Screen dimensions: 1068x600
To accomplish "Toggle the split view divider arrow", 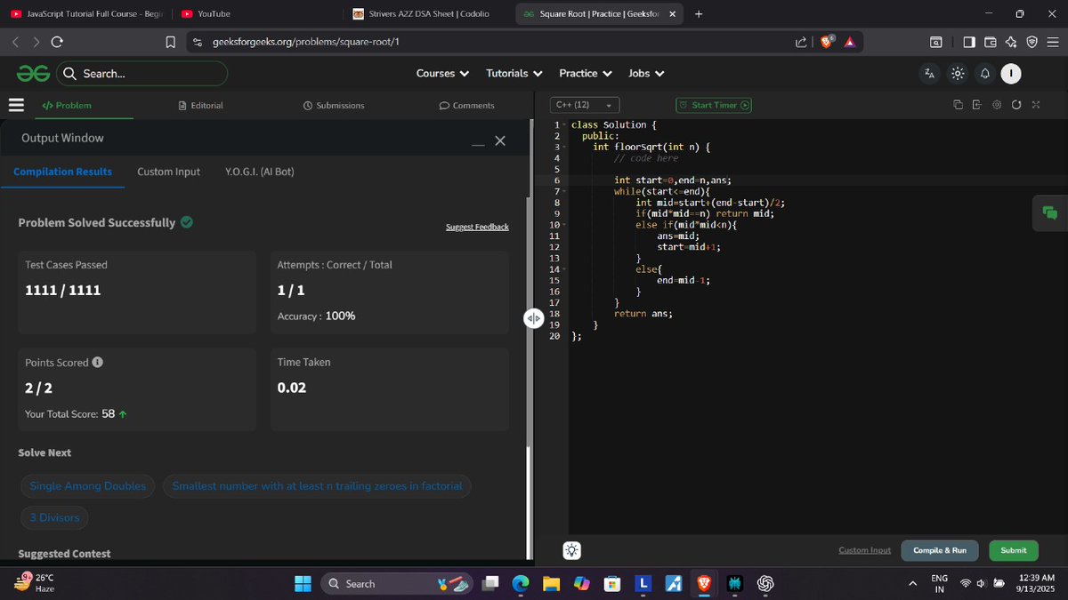I will [x=533, y=317].
